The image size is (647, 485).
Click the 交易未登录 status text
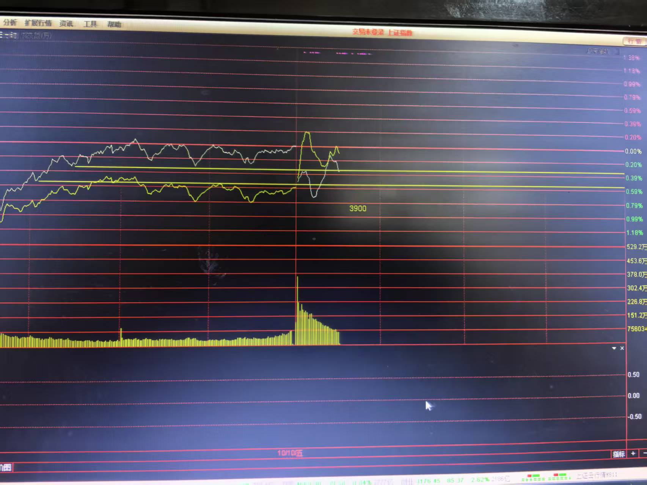[x=368, y=32]
